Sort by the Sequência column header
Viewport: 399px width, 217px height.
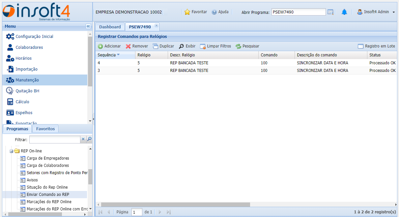(x=107, y=55)
